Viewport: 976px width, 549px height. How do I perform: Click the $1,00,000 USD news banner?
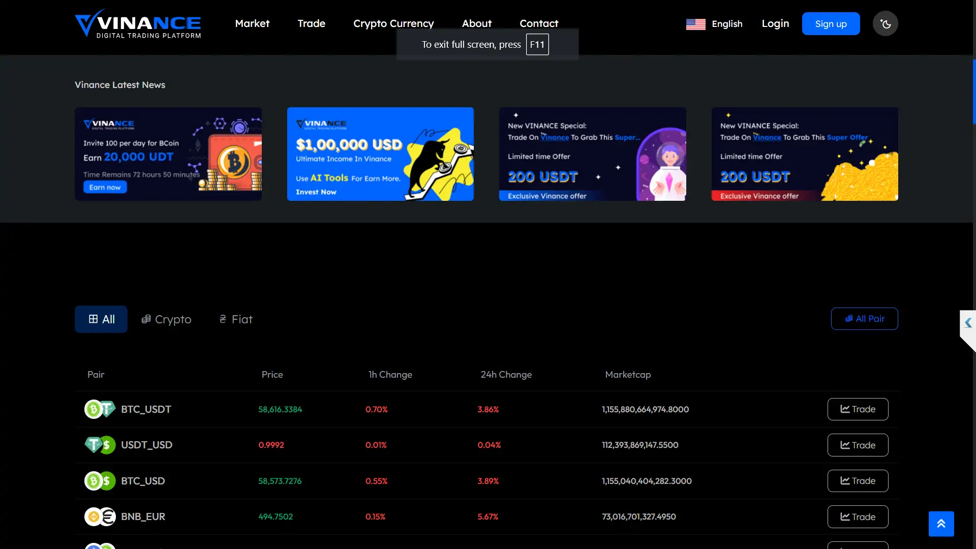[380, 154]
